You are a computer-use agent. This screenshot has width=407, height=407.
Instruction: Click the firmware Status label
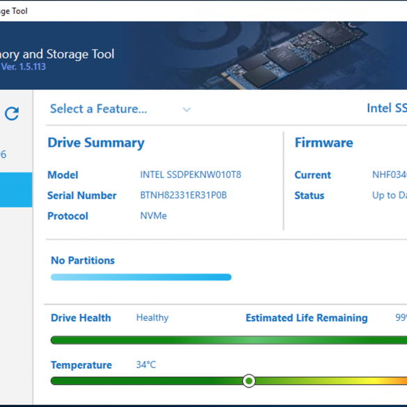click(x=310, y=195)
